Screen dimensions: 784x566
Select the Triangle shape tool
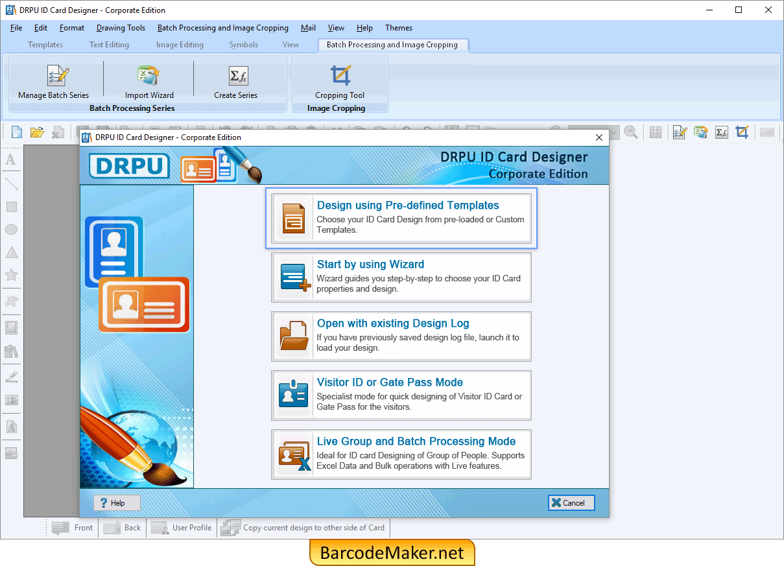(x=11, y=252)
